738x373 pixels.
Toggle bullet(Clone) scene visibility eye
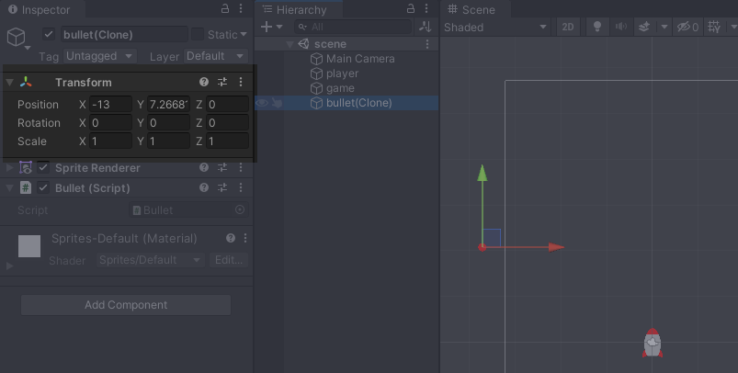[x=262, y=103]
